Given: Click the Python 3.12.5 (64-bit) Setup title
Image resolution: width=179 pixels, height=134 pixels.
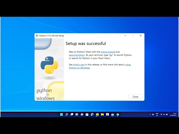Looking at the screenshot, I should pos(51,36).
